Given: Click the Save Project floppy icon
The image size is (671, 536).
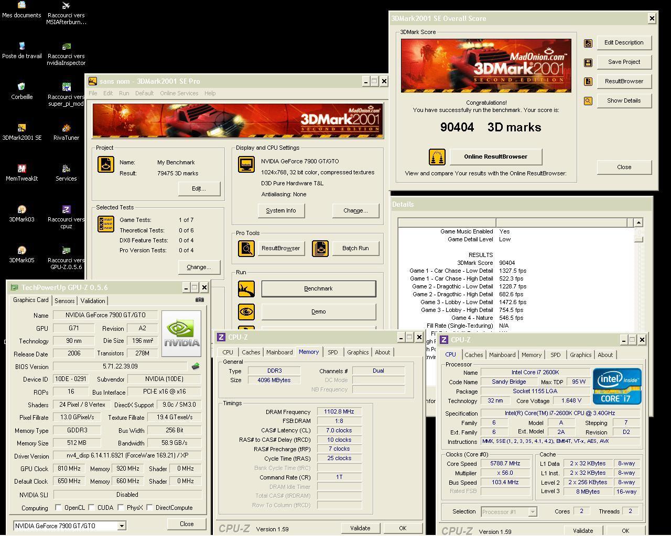Looking at the screenshot, I should click(588, 62).
